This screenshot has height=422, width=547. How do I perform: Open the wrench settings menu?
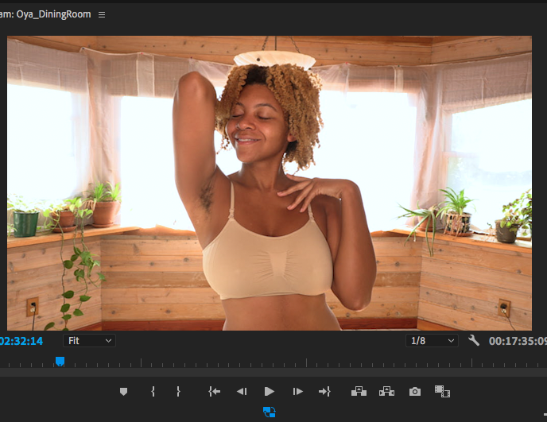[x=473, y=340]
